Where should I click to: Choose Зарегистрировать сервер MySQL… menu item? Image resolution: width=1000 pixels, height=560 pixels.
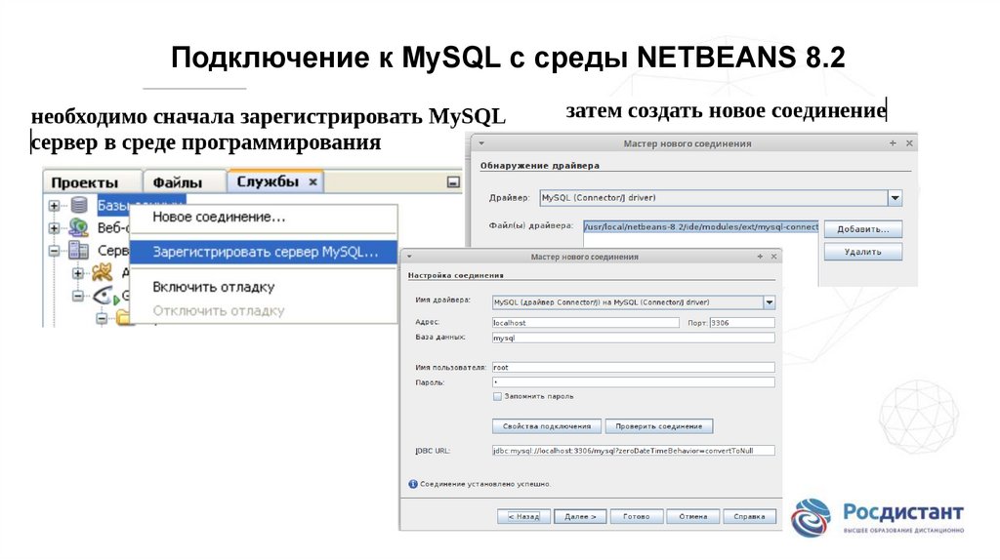(264, 253)
